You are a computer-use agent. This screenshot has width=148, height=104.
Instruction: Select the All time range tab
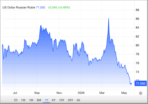78,100
